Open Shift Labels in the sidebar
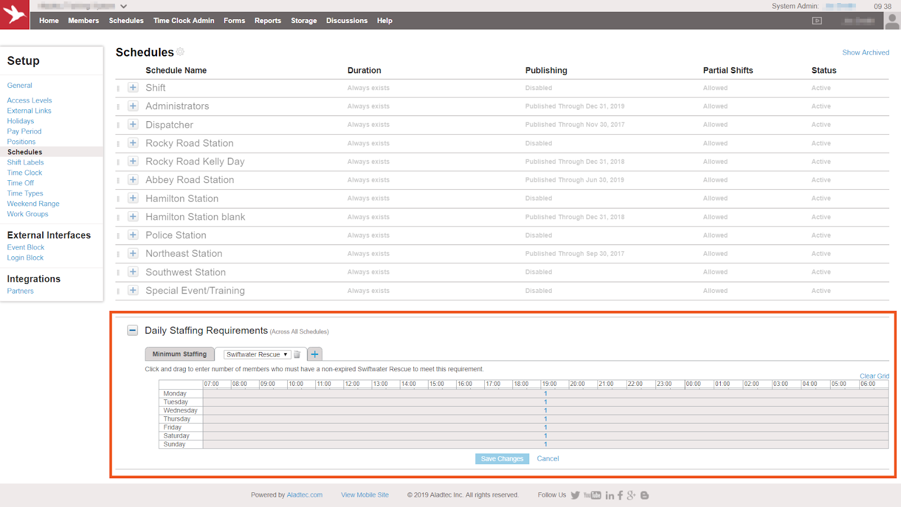The width and height of the screenshot is (901, 507). click(25, 162)
